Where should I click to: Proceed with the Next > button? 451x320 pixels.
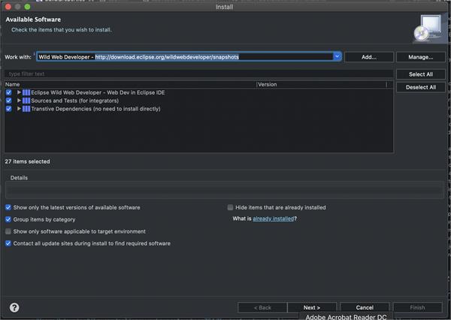[x=312, y=307]
